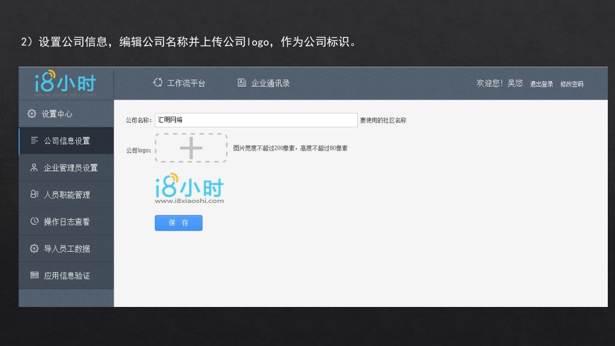Select 公司信息设置 in sidebar
The image size is (615, 346).
pyautogui.click(x=66, y=141)
